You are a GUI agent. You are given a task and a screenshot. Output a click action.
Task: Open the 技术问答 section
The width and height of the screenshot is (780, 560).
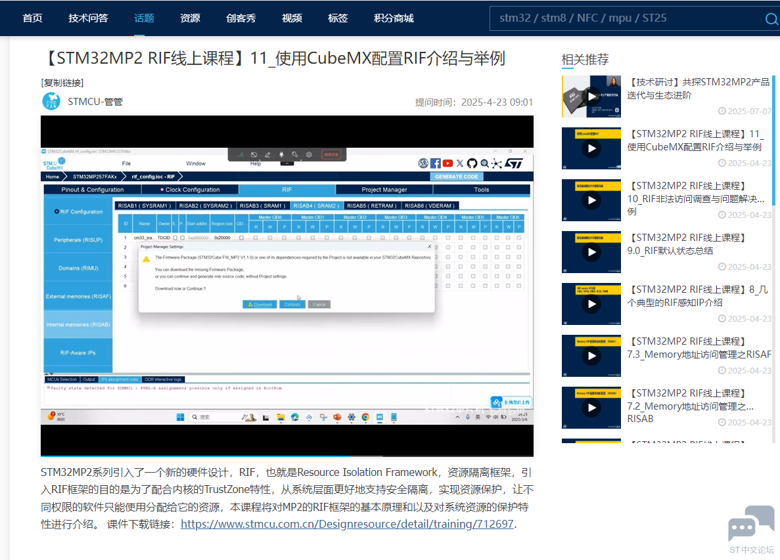click(88, 18)
